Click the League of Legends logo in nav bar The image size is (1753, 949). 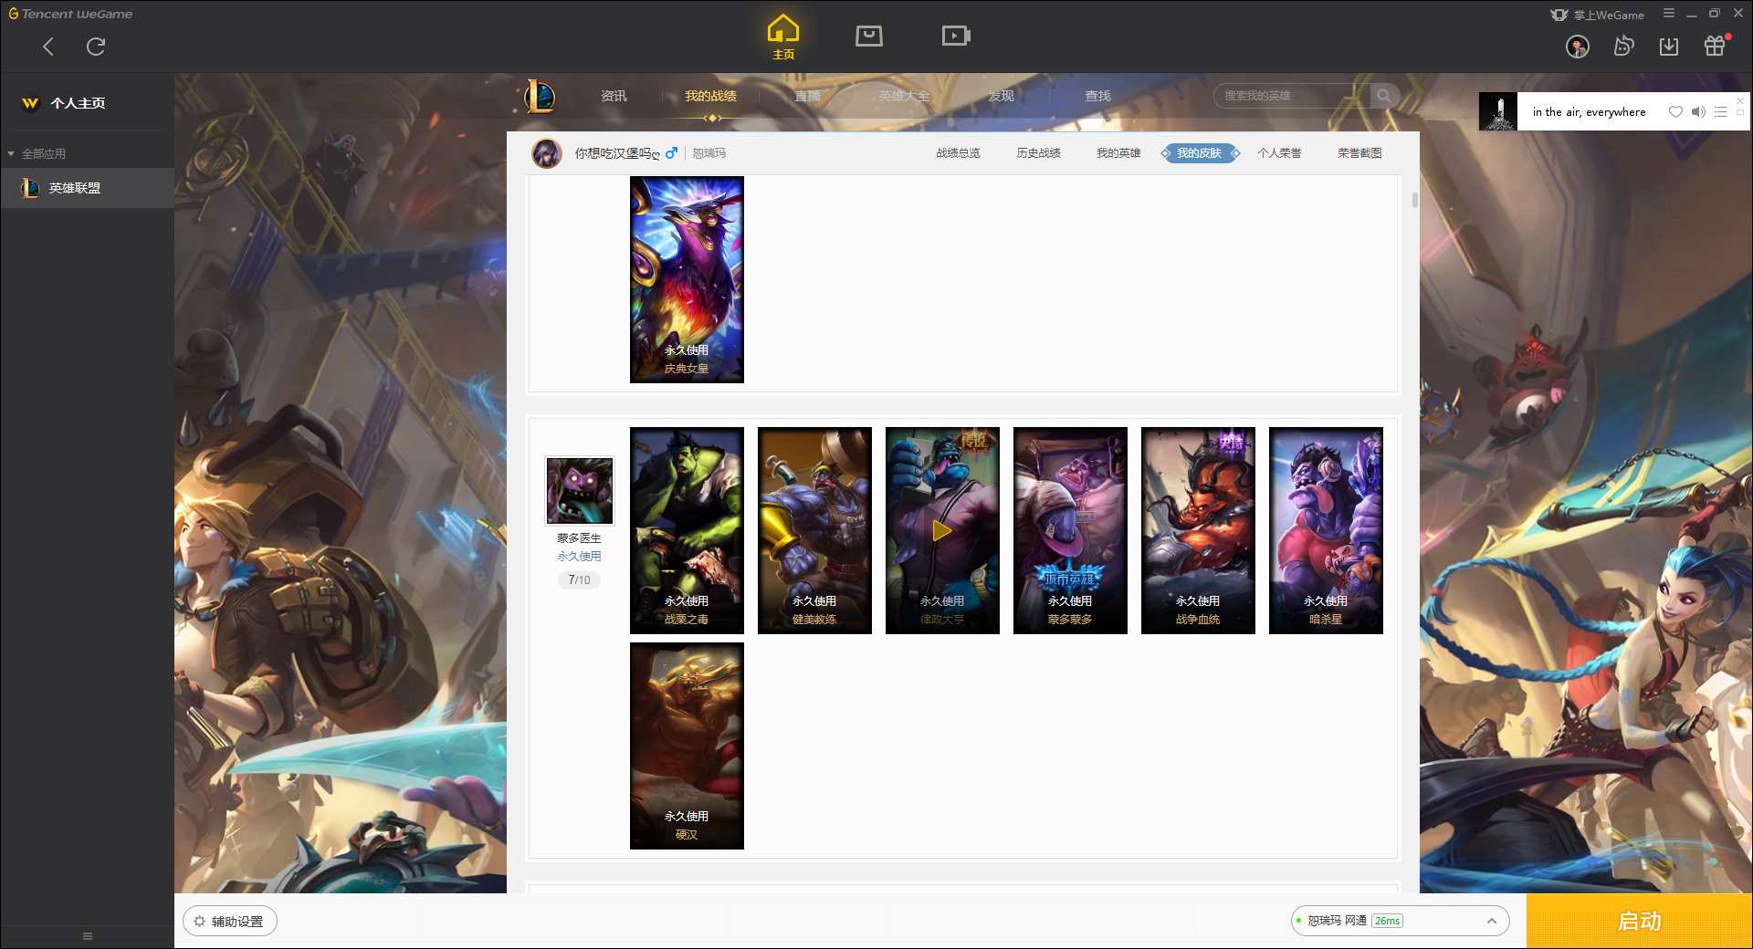click(x=540, y=96)
